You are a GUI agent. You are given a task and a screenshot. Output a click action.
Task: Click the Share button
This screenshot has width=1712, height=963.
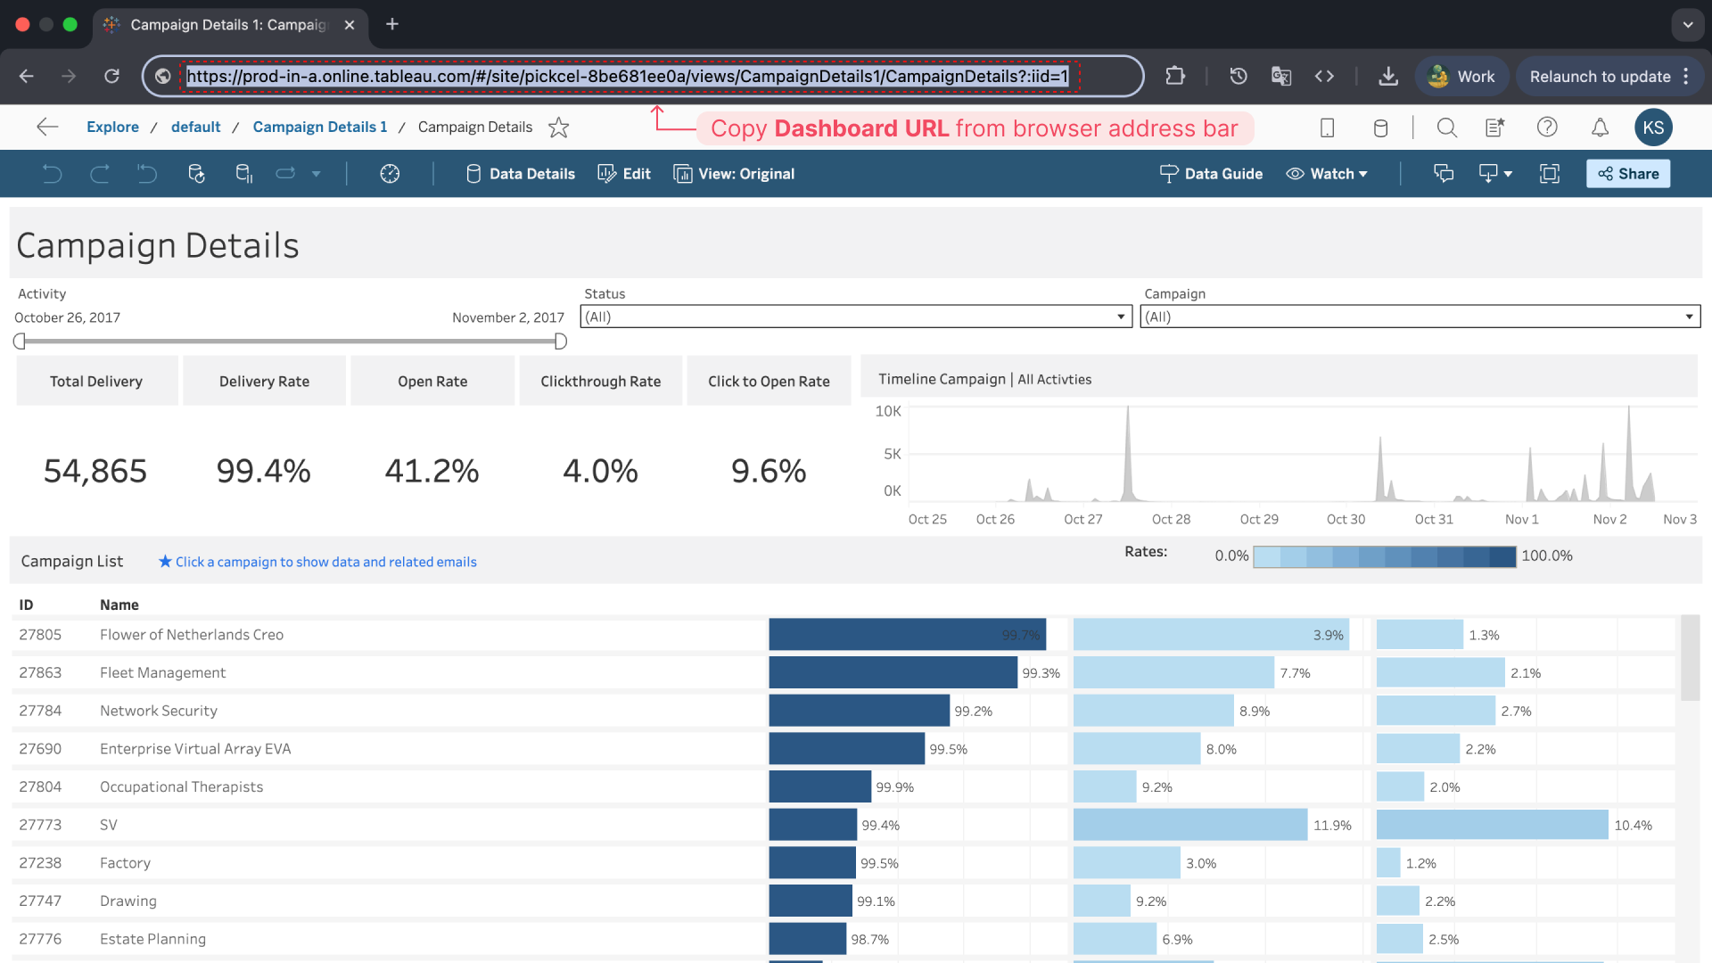coord(1627,174)
